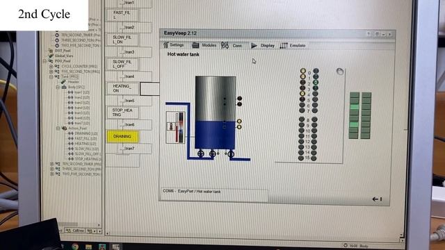Viewport: 445px width, 250px height.
Task: Toggle input indicator 1 in left column
Action: coord(303,76)
